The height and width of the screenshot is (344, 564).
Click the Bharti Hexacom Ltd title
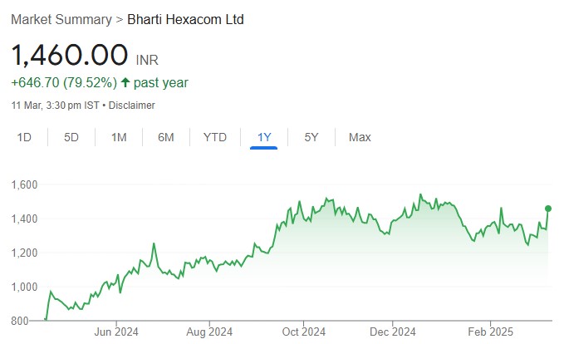pos(186,19)
